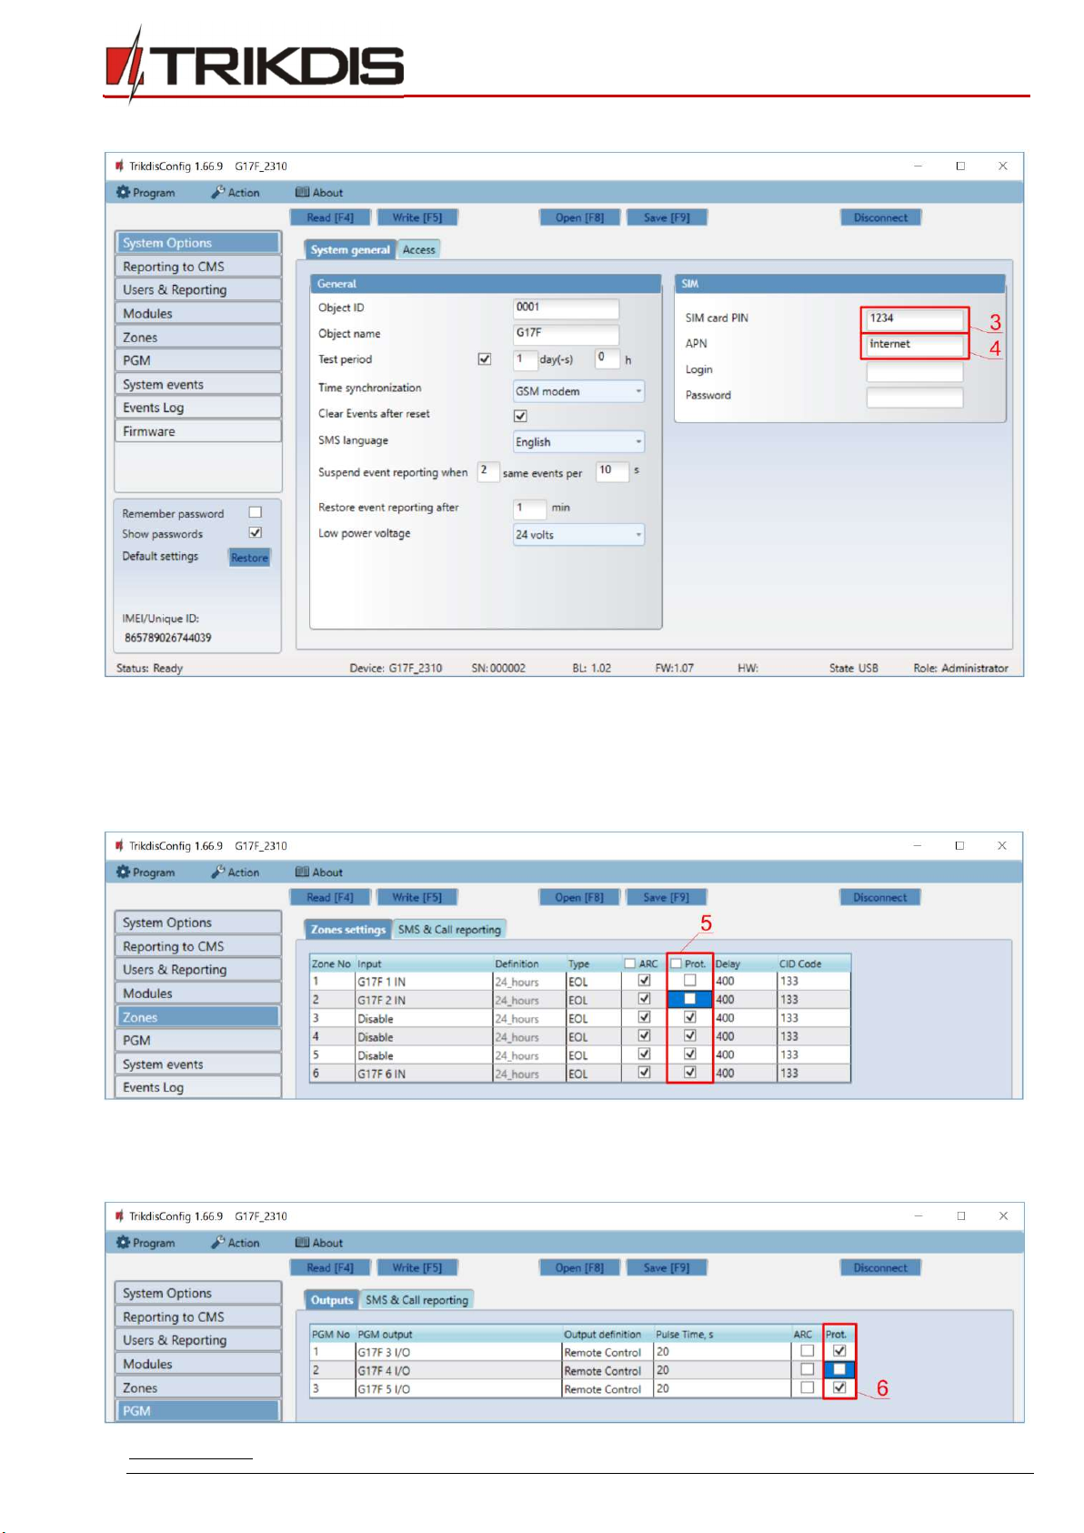This screenshot has width=1084, height=1533.
Task: Click TrikdisConfig title icon of the PGM window
Action: pos(119,1215)
